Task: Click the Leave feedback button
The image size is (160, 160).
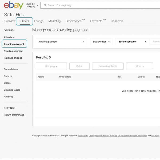Action: click(108, 66)
